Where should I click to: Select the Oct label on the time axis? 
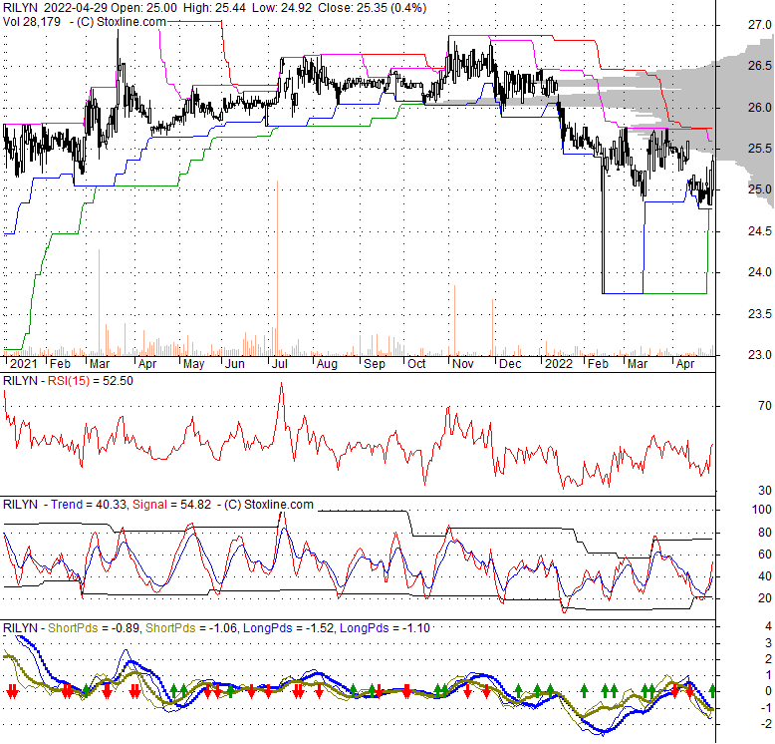416,364
